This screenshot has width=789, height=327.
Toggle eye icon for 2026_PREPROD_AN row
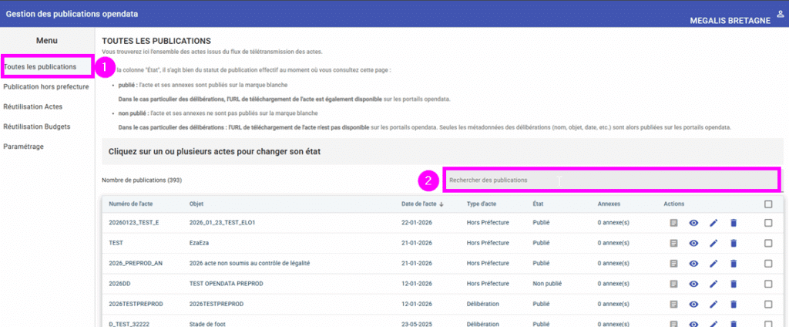(x=693, y=264)
